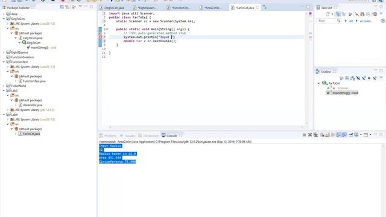The image size is (386, 217).
Task: Toggle Pin Console
Action: (x=351, y=135)
